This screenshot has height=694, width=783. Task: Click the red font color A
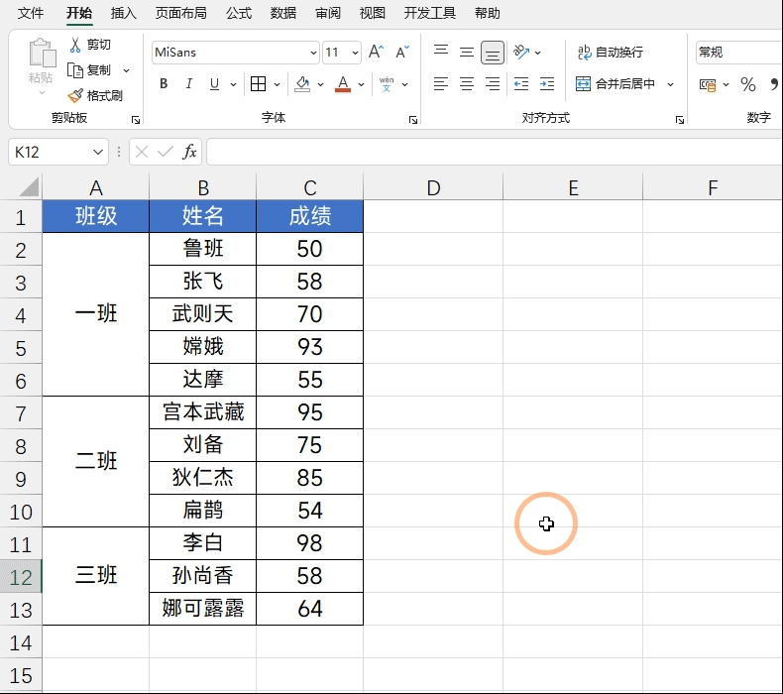pyautogui.click(x=343, y=84)
